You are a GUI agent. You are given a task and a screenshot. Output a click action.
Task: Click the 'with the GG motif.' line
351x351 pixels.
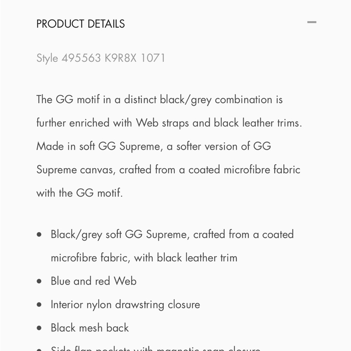80,193
